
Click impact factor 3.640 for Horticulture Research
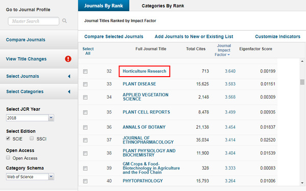point(230,71)
